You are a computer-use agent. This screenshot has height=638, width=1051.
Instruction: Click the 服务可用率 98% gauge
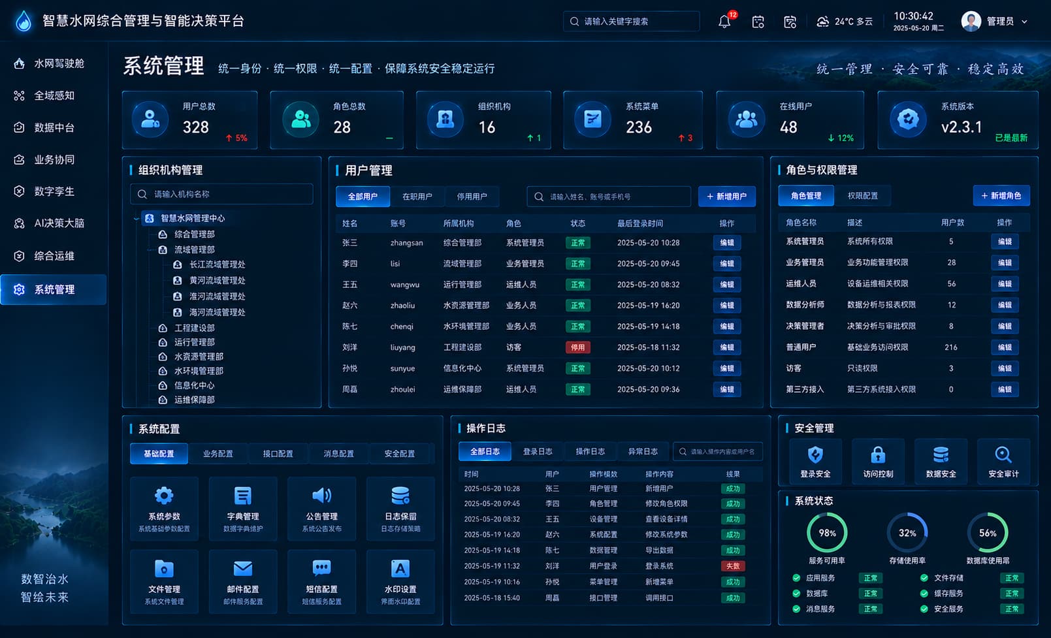click(x=827, y=533)
